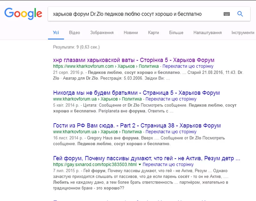Select the Усі tab

coord(56,33)
